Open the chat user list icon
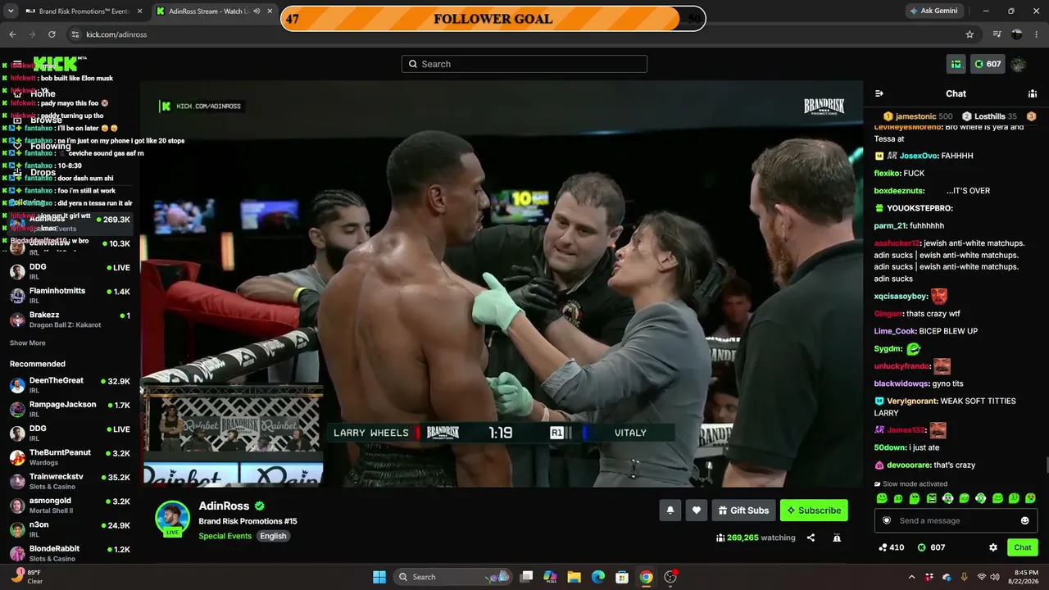The image size is (1049, 590). (x=1033, y=93)
